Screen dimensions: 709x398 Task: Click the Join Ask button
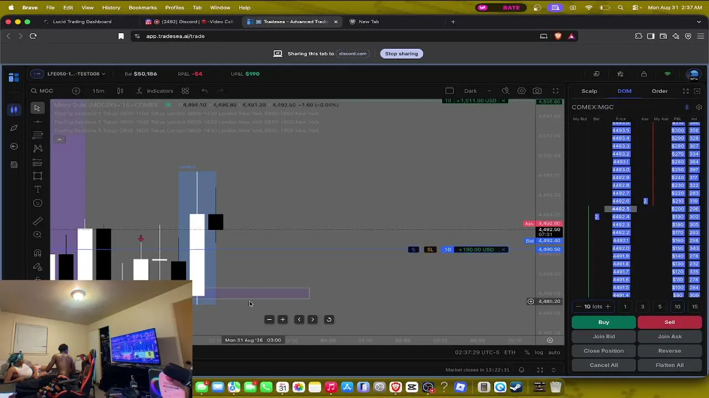[x=670, y=336]
